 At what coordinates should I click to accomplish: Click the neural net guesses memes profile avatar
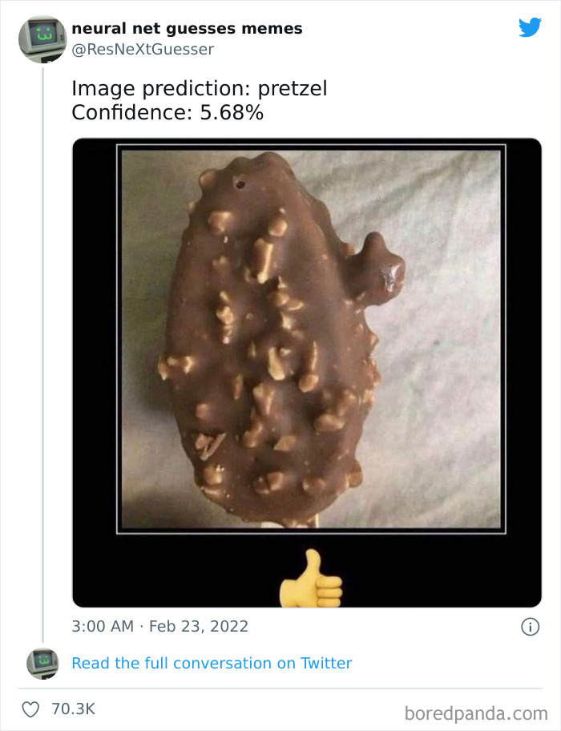pos(42,38)
